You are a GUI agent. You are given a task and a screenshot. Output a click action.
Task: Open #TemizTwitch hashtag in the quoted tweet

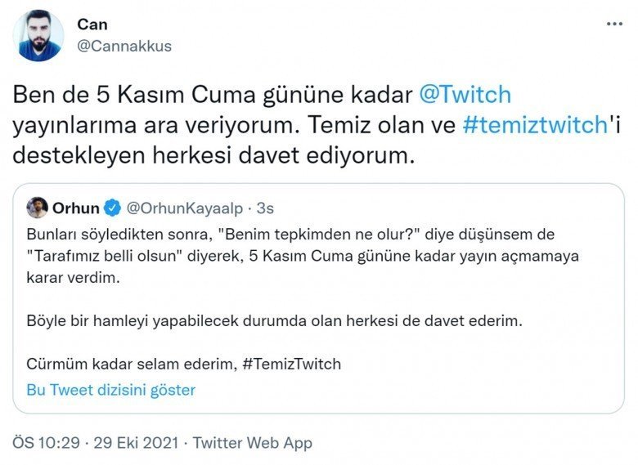292,364
